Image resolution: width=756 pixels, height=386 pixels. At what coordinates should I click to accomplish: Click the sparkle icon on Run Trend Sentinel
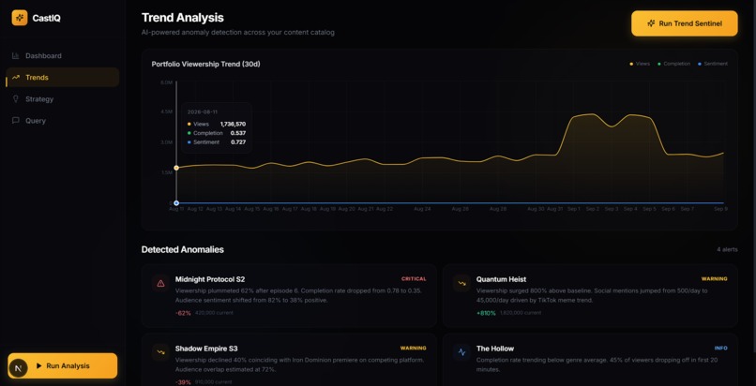pyautogui.click(x=651, y=23)
